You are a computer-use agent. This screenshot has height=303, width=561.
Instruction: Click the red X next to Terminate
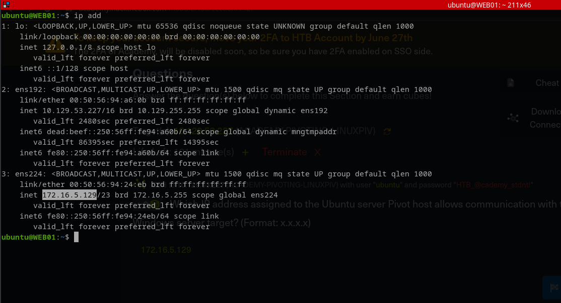coord(317,152)
